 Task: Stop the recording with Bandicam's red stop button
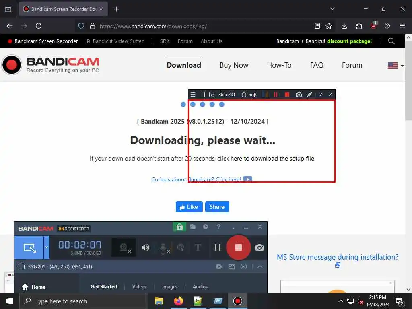click(x=238, y=247)
